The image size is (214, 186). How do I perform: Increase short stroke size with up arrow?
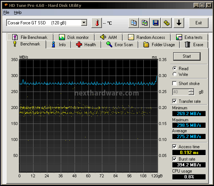coord(191,90)
